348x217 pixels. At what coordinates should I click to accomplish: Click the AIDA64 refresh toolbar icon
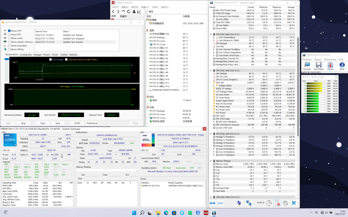tap(128, 12)
